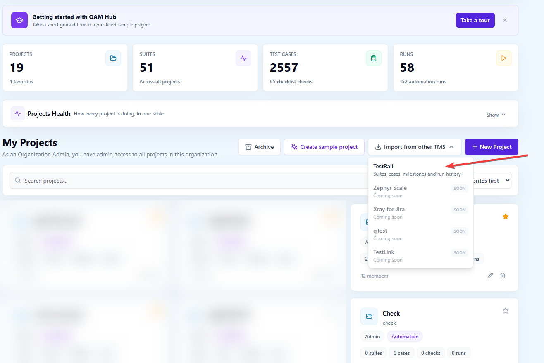Click the search magnifier icon

pyautogui.click(x=18, y=181)
